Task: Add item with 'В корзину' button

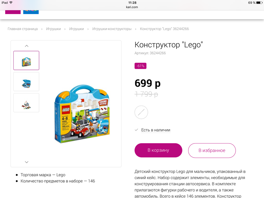Action: pyautogui.click(x=158, y=150)
